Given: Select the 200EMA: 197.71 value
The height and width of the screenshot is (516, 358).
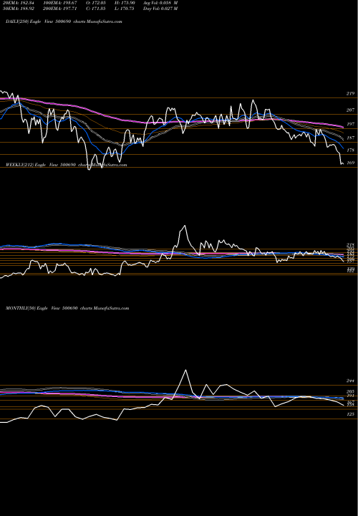Looking at the screenshot, I should (59, 9).
